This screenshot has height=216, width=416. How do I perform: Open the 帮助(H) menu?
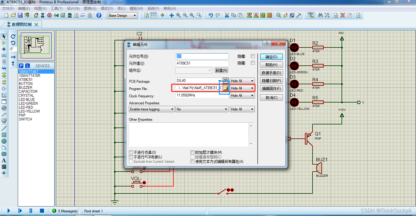169,9
